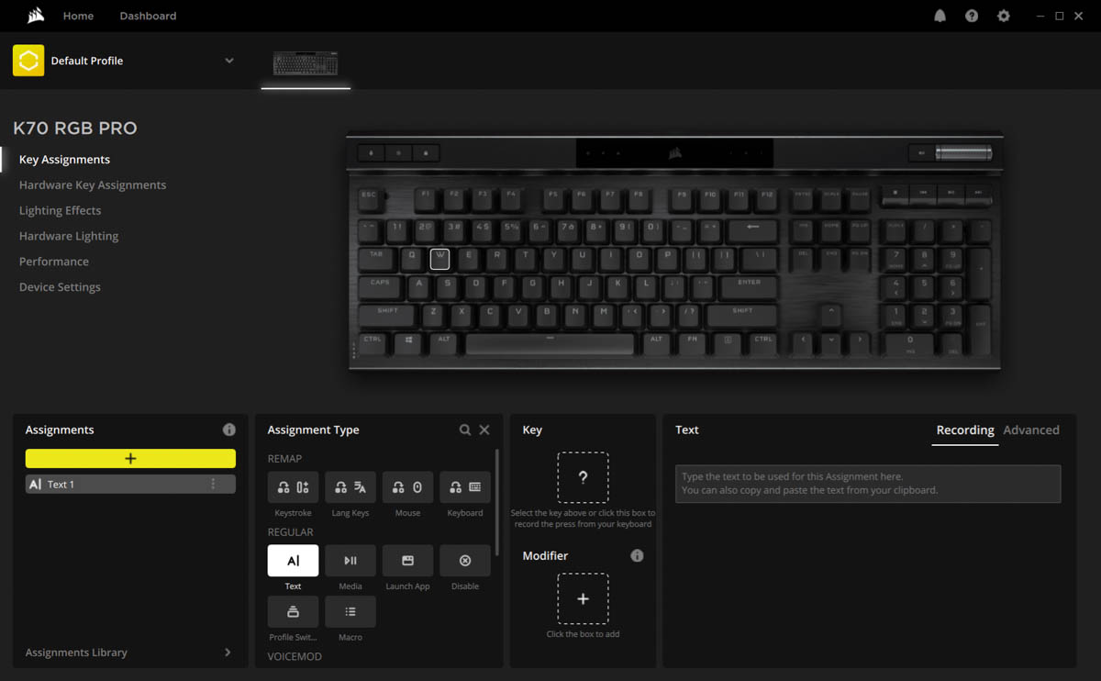The height and width of the screenshot is (681, 1101).
Task: Open iCUE settings gear icon
Action: [1004, 16]
